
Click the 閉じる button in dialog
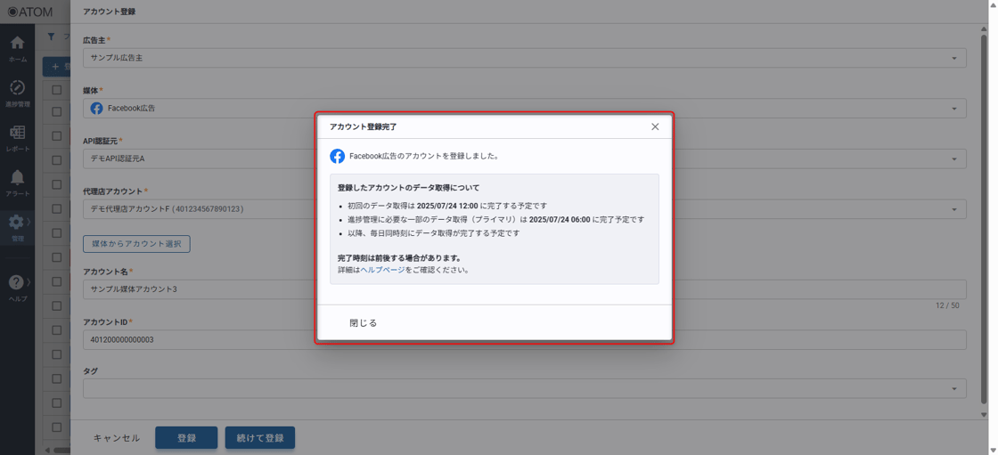(x=364, y=323)
